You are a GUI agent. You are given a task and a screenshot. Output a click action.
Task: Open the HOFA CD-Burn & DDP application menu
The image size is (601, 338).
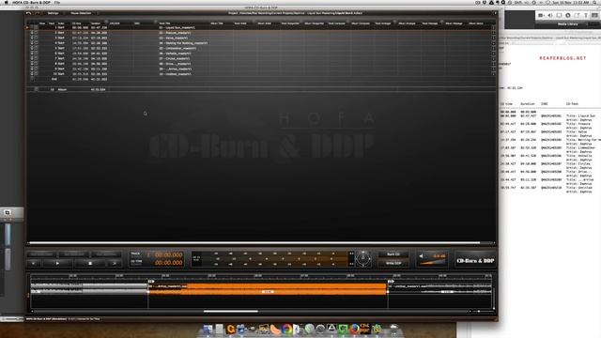31,2
